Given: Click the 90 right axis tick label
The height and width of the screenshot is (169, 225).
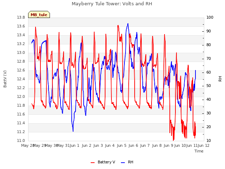Looking at the screenshot, I should point(208,31).
